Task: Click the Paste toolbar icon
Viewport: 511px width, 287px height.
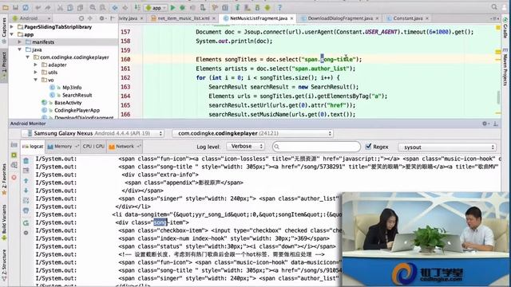Action: click(x=80, y=7)
